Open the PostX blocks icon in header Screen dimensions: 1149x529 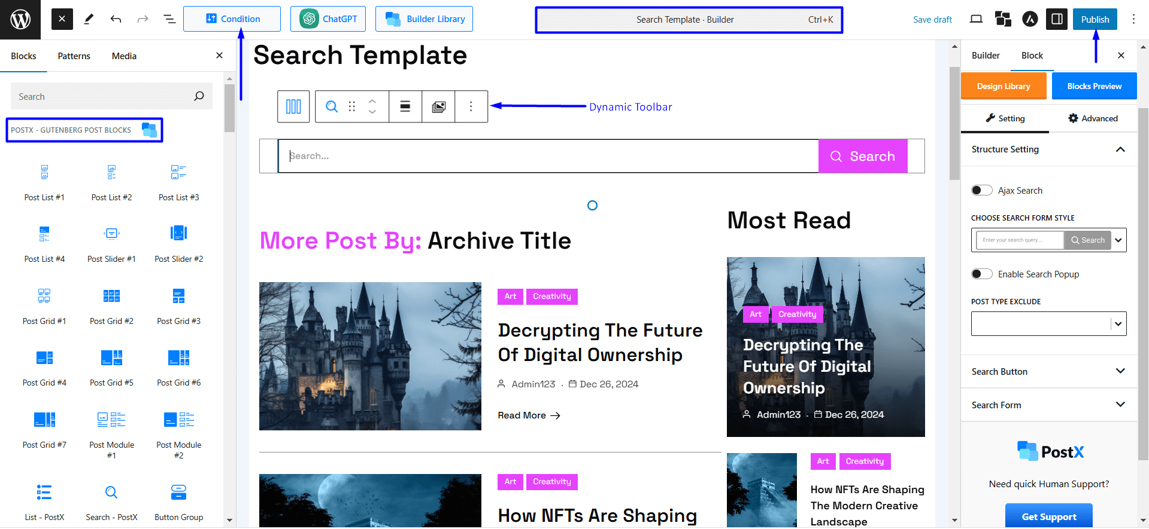[1003, 19]
